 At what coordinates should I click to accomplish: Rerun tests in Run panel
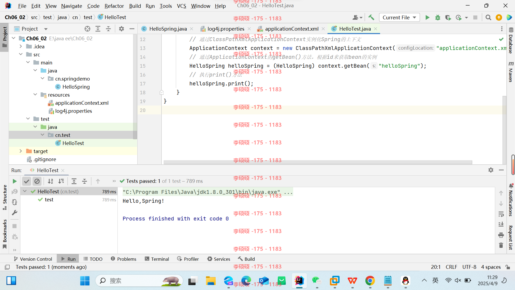pyautogui.click(x=14, y=181)
